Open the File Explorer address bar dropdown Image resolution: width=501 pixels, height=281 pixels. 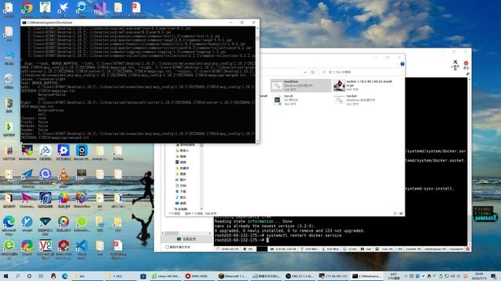(x=305, y=73)
